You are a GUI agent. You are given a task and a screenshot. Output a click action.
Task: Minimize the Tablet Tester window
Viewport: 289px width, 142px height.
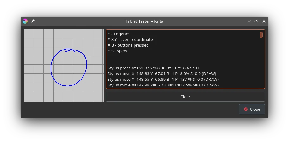point(249,21)
